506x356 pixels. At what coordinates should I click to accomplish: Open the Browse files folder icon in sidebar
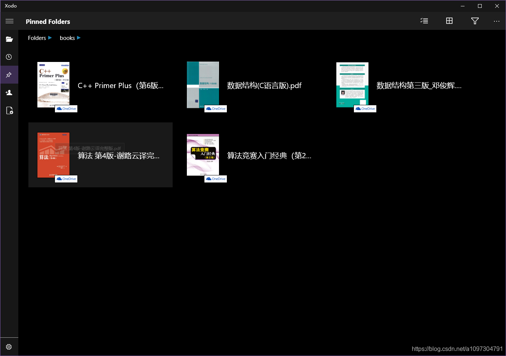pos(9,39)
